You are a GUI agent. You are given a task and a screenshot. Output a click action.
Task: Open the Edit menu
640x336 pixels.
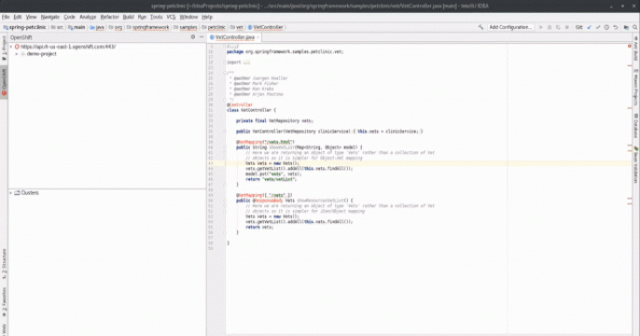coord(18,17)
